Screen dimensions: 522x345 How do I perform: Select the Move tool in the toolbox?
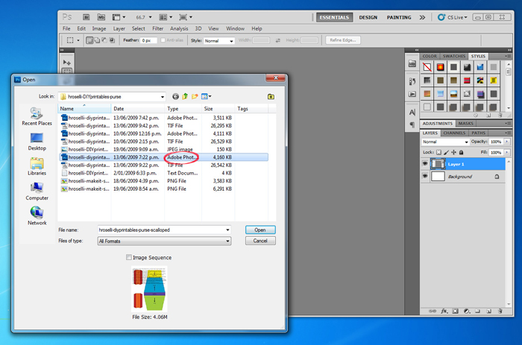67,62
